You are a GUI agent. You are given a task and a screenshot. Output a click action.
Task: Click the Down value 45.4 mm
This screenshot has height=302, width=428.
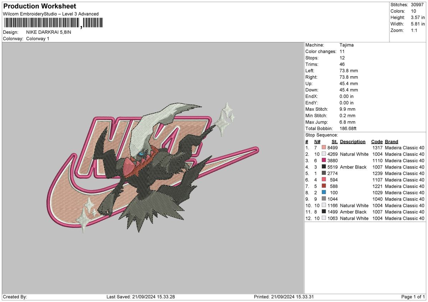click(349, 90)
